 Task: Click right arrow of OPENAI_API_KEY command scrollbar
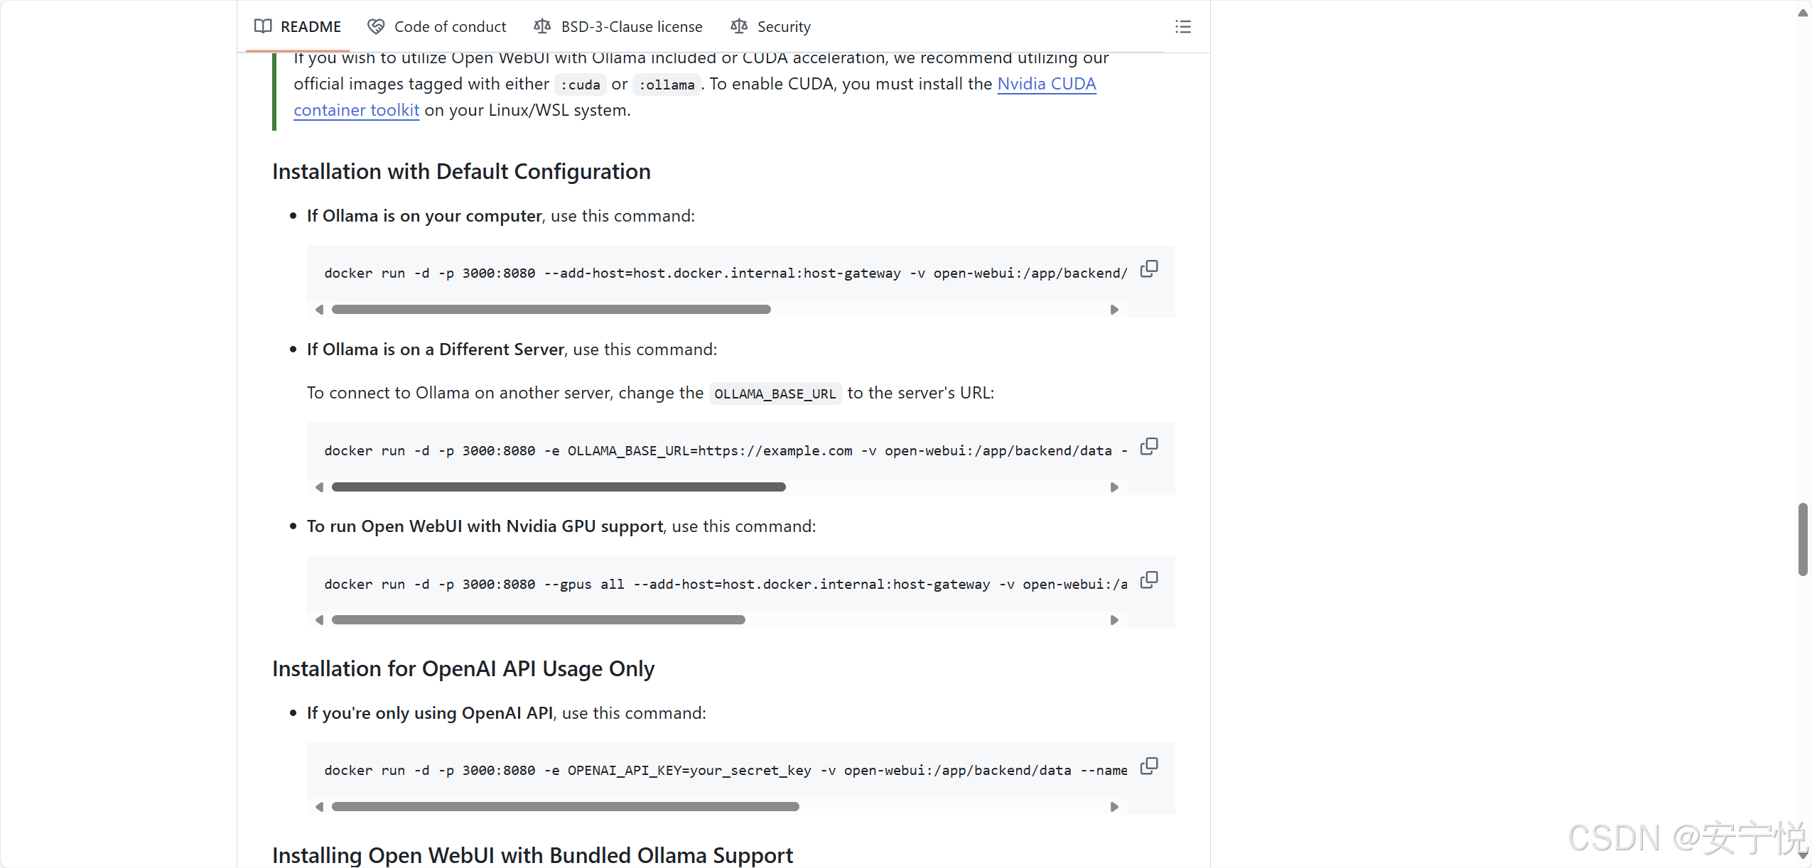click(1114, 807)
